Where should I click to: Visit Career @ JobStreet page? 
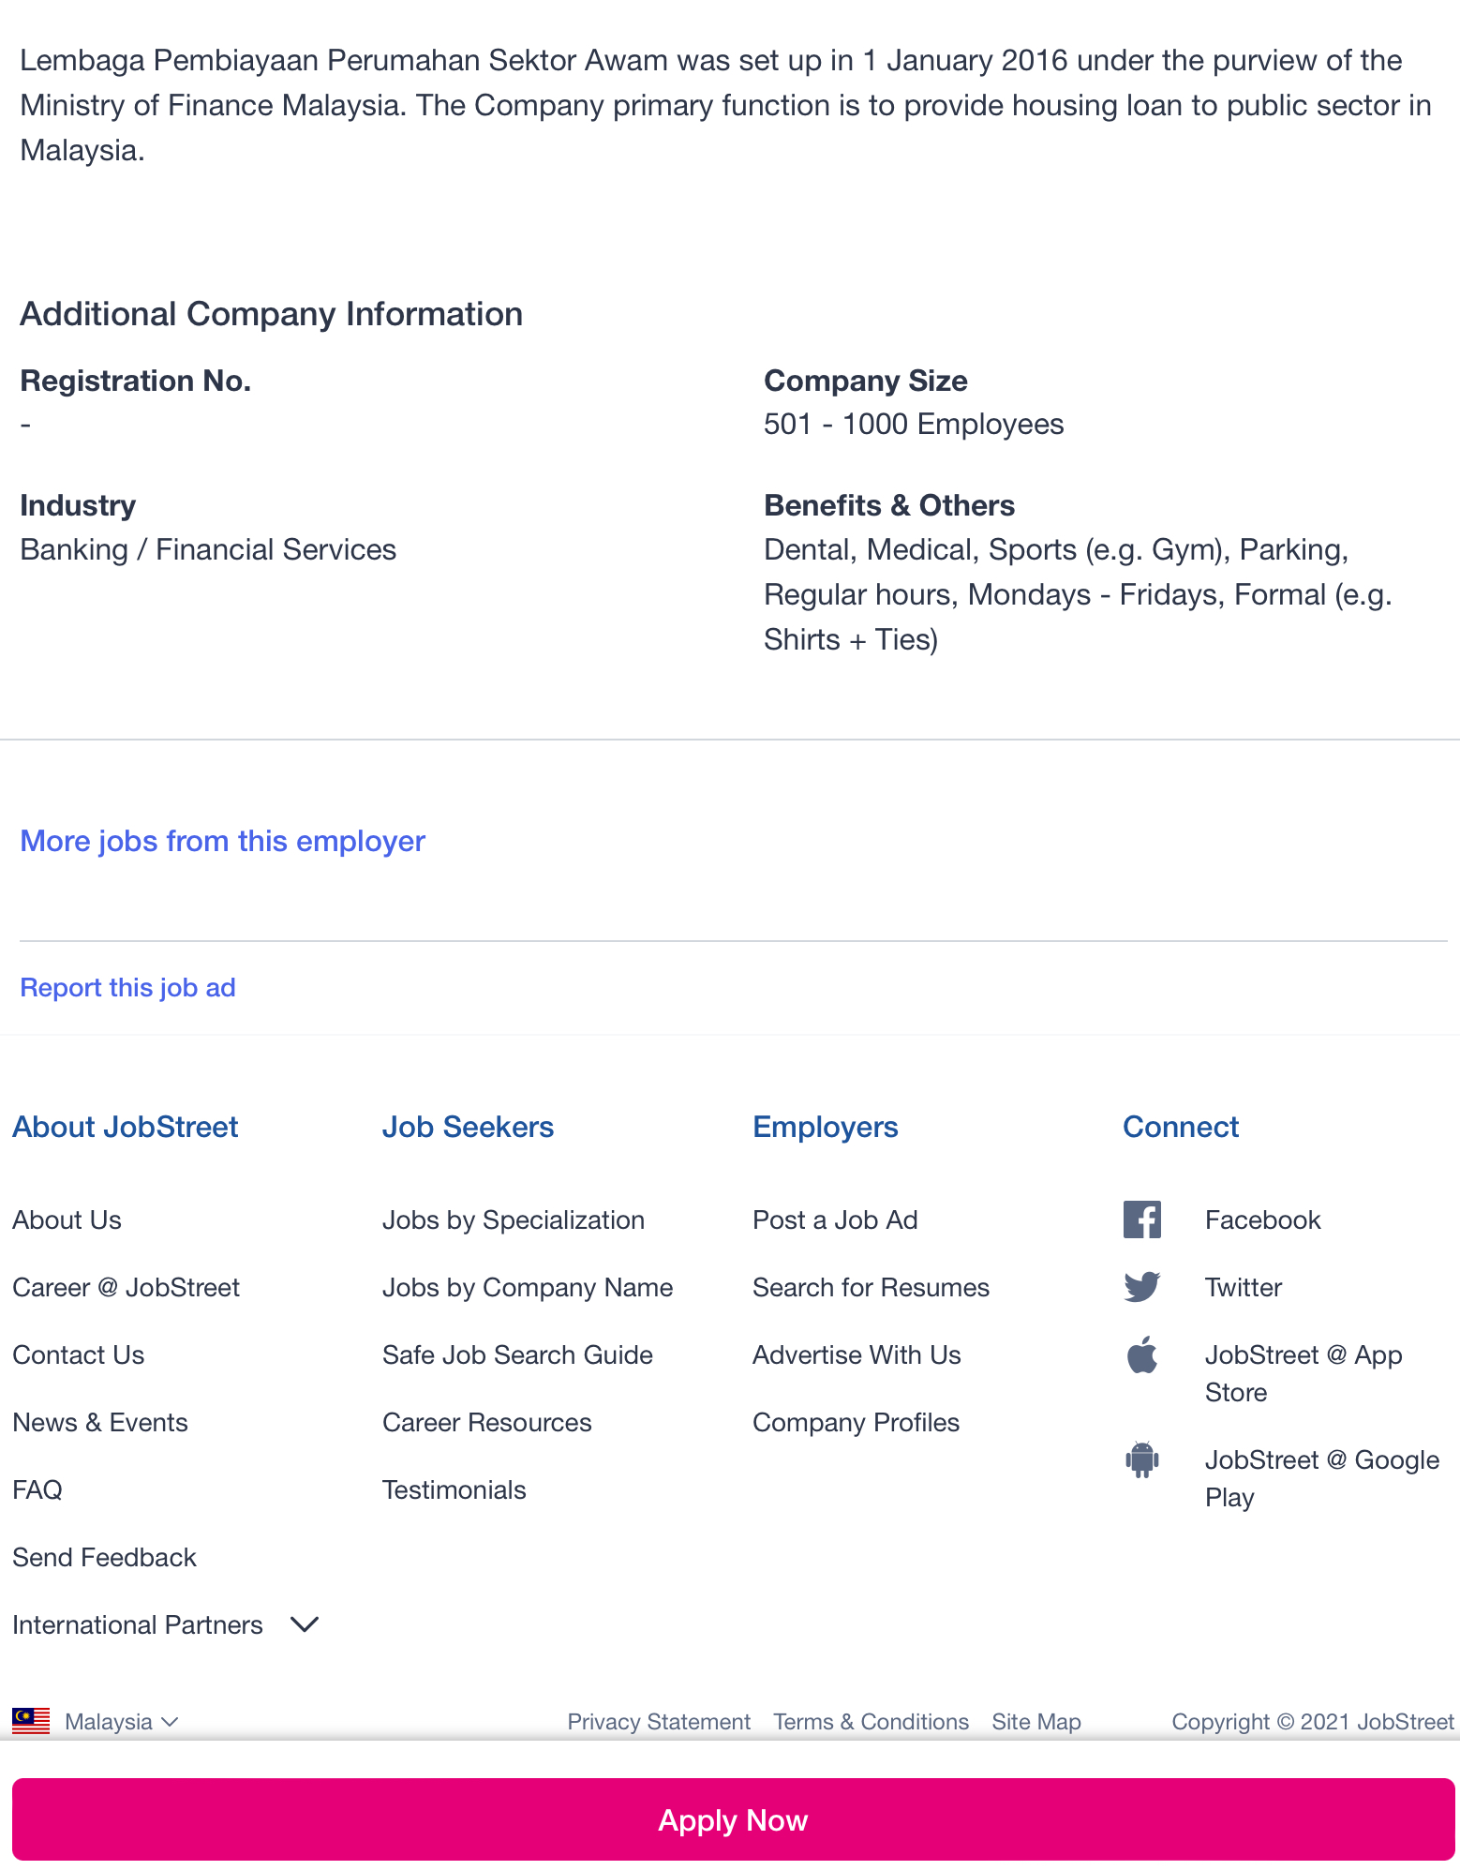pos(126,1288)
